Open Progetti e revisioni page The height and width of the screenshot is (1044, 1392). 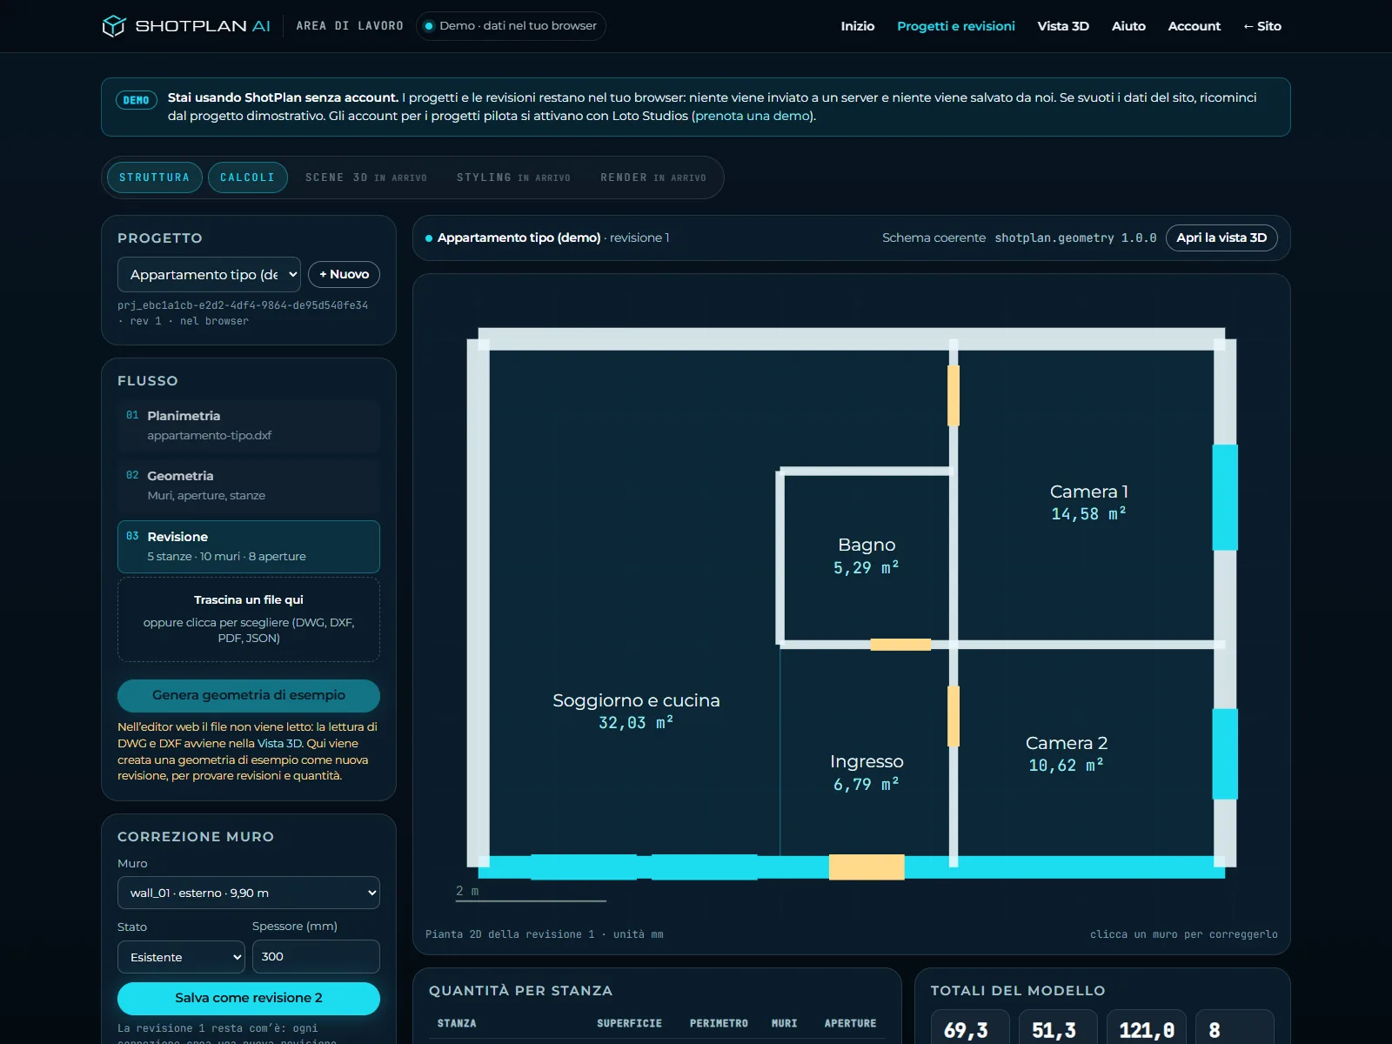[x=955, y=26]
